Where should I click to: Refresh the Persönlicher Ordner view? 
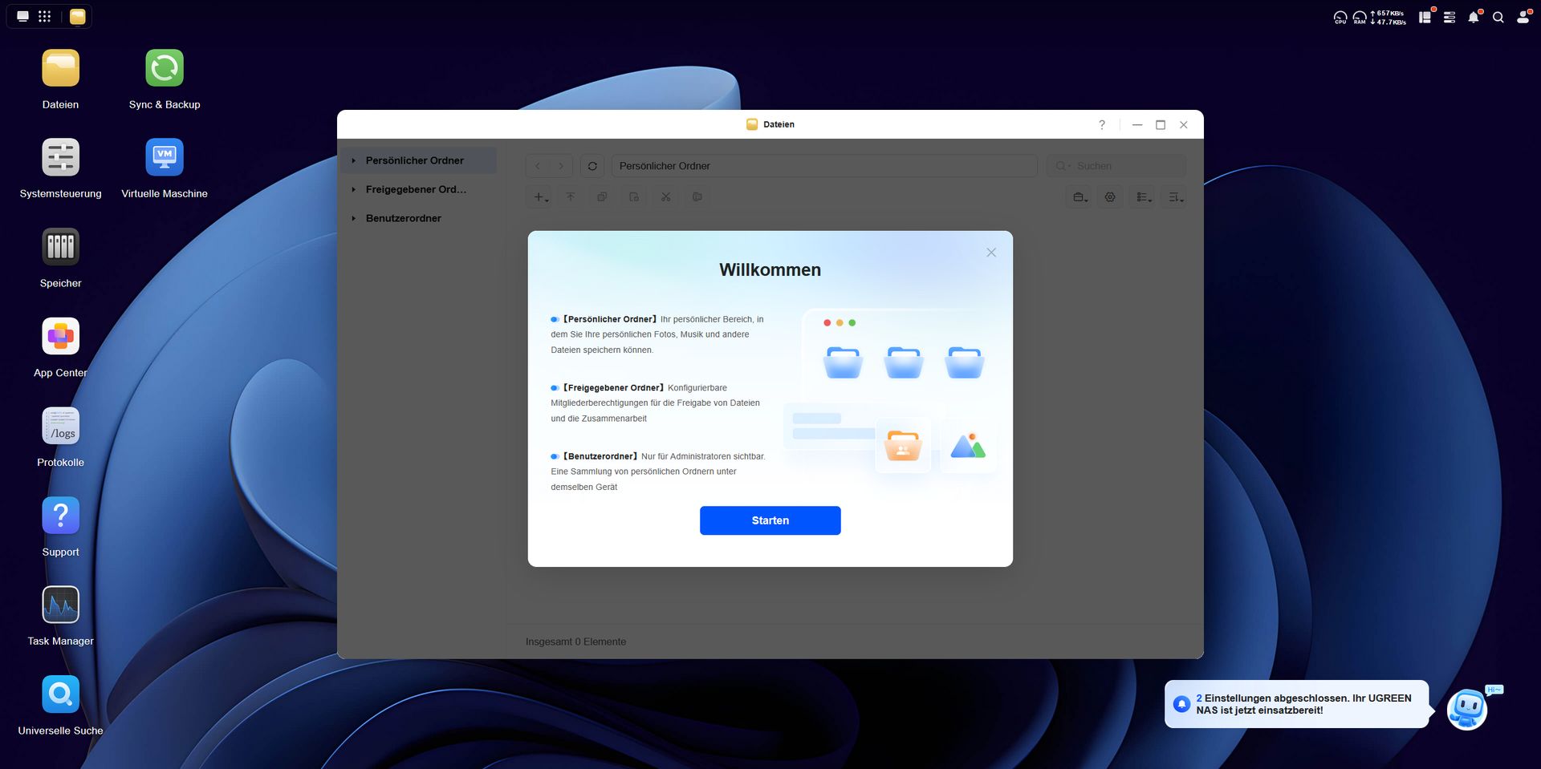(x=592, y=165)
